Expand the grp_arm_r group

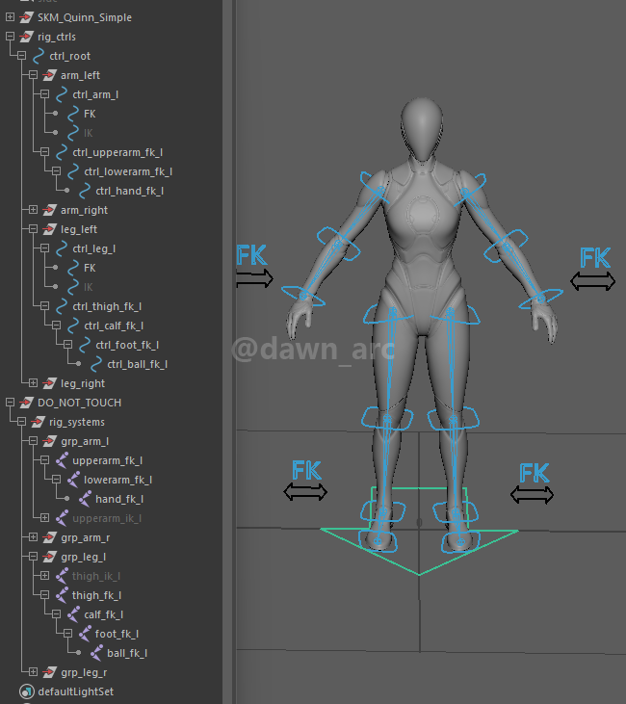(34, 537)
